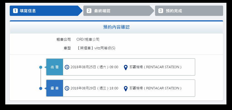This screenshot has height=110, width=232.
Task: Click the location pin icon for departure
Action: tap(126, 67)
